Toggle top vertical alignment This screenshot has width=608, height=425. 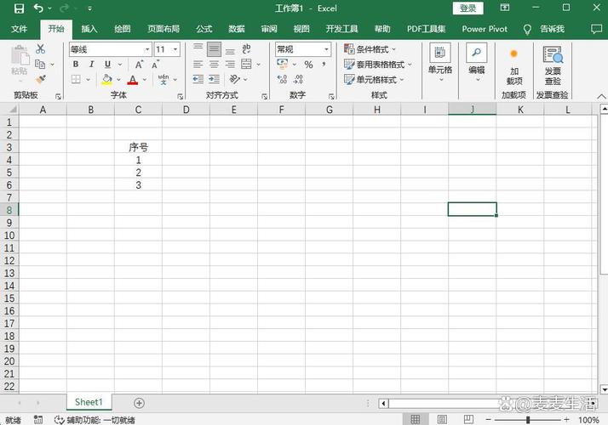point(198,48)
